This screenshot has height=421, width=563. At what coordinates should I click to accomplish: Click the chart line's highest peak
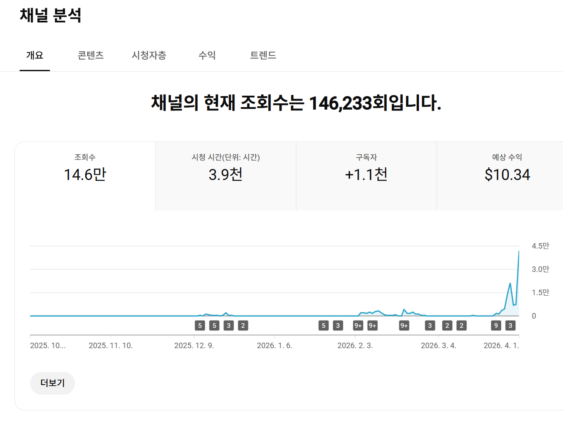click(x=518, y=252)
